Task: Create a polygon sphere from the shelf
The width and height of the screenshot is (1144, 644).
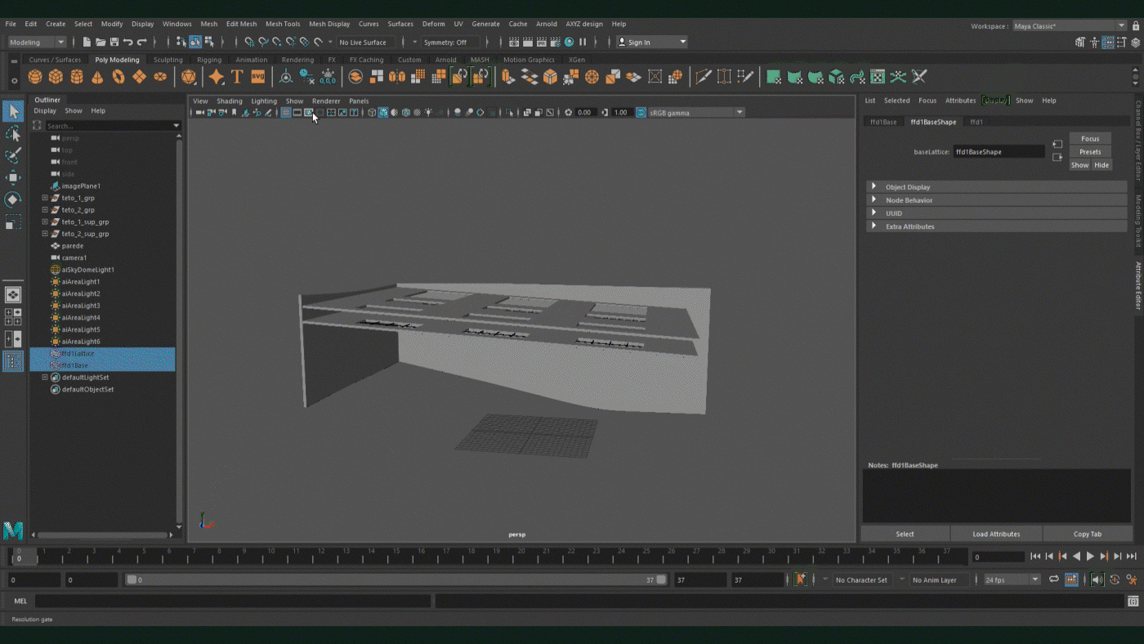Action: (x=35, y=77)
